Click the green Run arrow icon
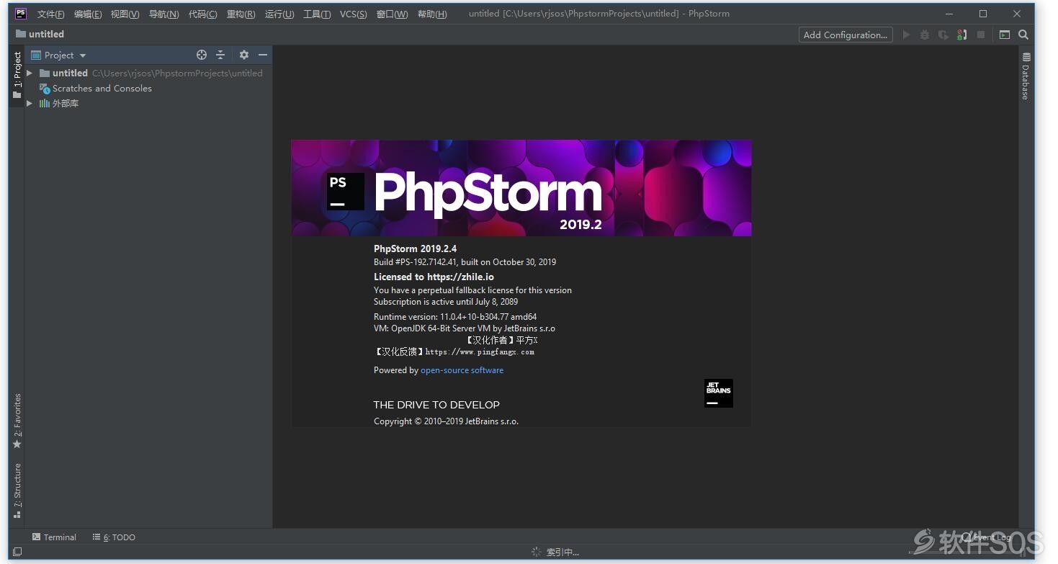 click(x=906, y=35)
